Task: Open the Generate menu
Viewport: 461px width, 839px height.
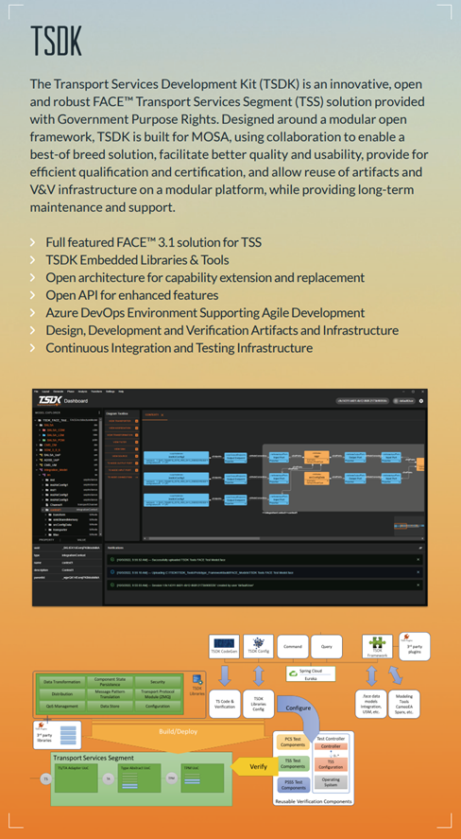Action: [x=58, y=392]
